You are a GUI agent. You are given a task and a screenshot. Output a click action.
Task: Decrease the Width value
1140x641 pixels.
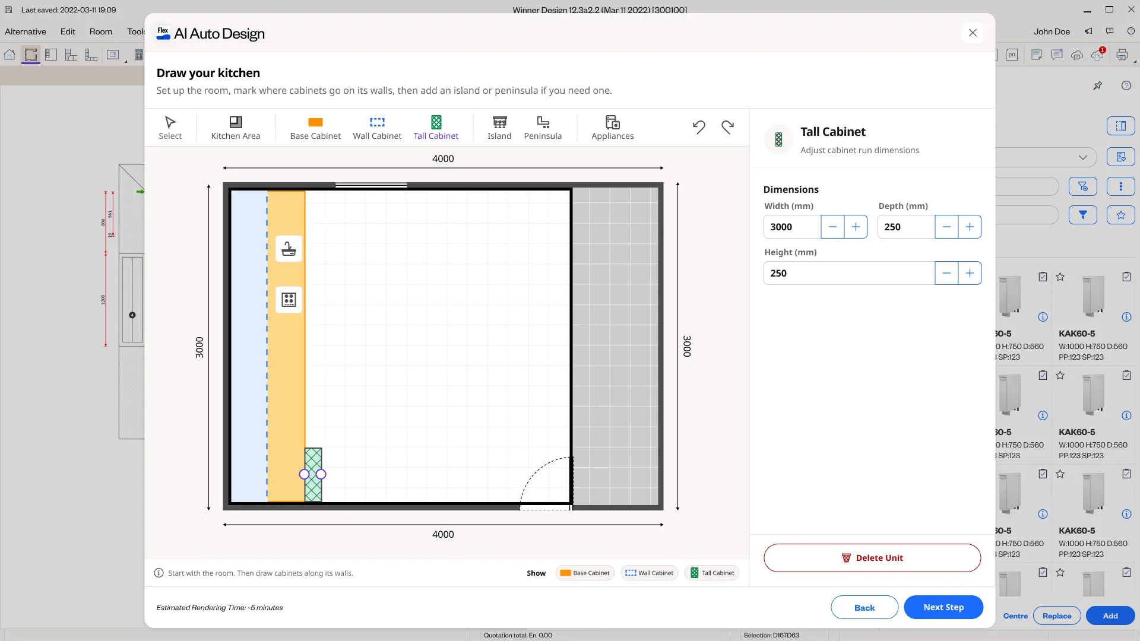click(832, 227)
